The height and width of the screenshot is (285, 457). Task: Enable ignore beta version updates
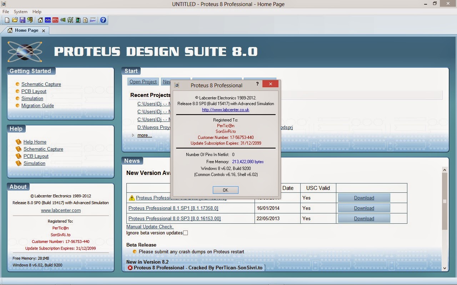click(185, 233)
